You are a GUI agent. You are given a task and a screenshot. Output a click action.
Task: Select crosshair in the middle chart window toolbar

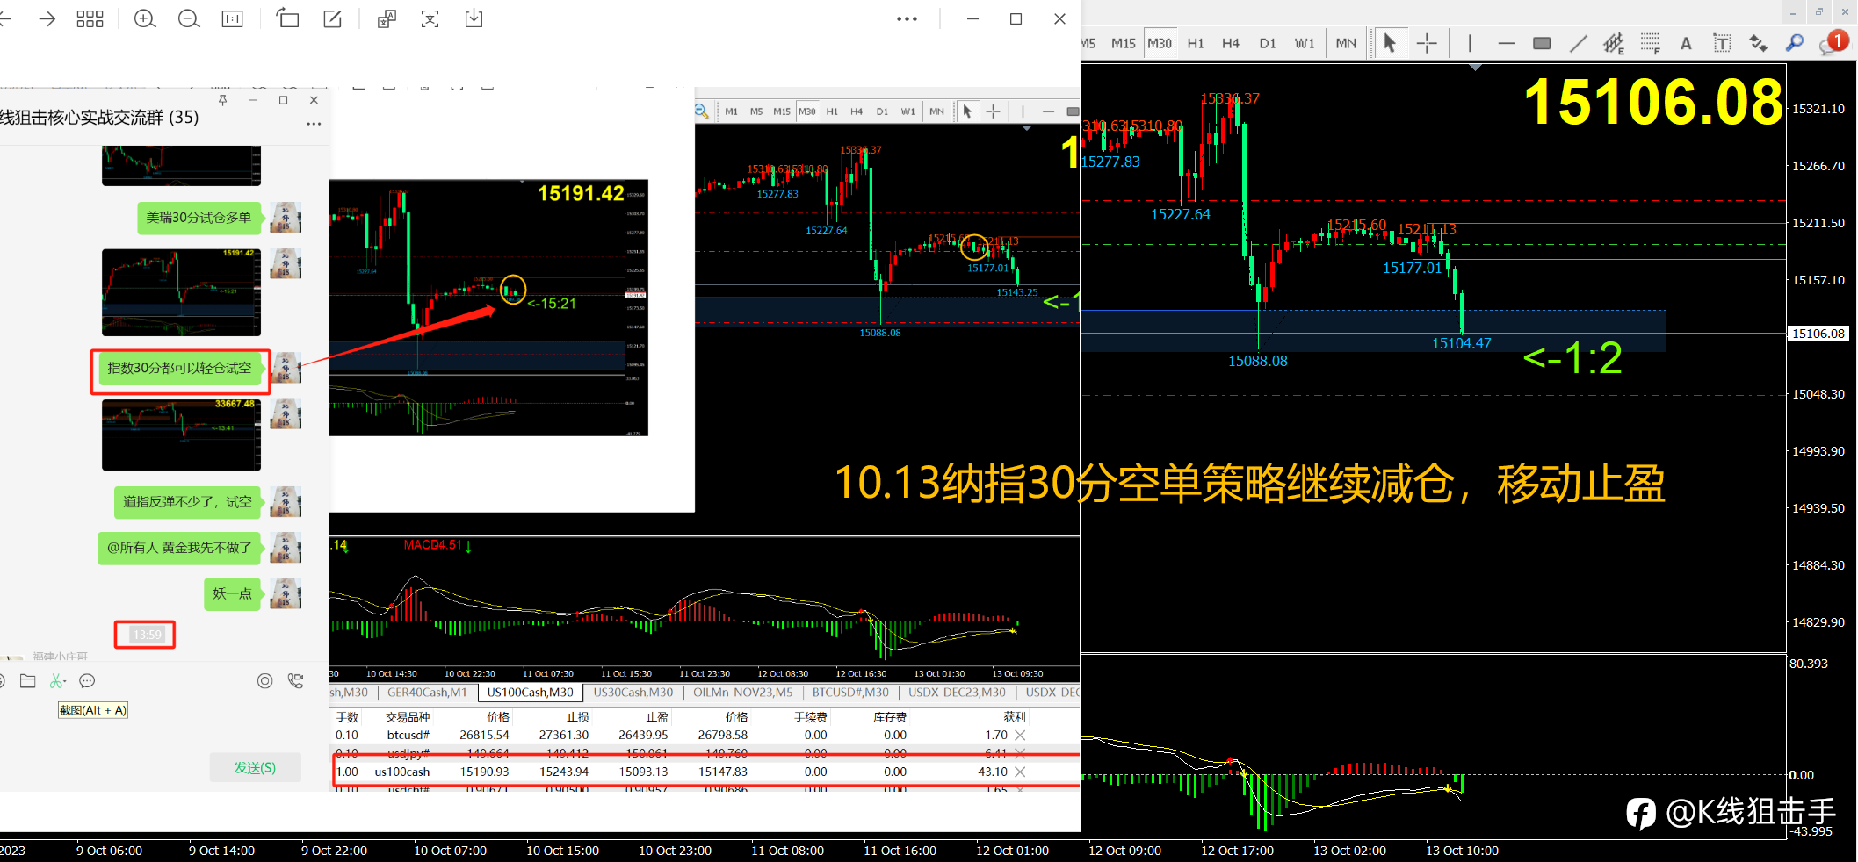coord(994,111)
